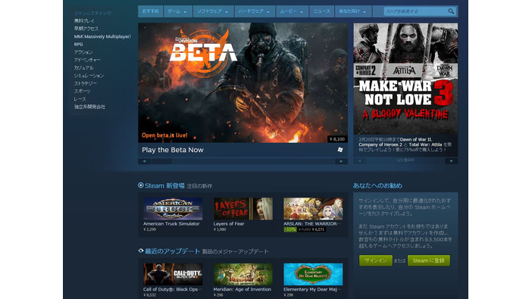This screenshot has width=532, height=299.
Task: Expand the ハードウェア dropdown menu
Action: coord(255,11)
